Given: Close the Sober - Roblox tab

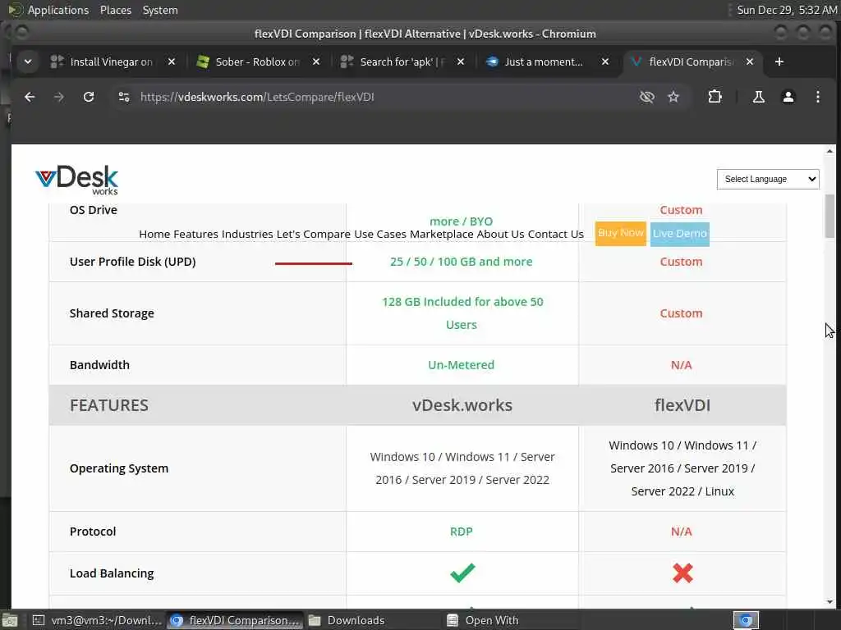Looking at the screenshot, I should pyautogui.click(x=316, y=62).
